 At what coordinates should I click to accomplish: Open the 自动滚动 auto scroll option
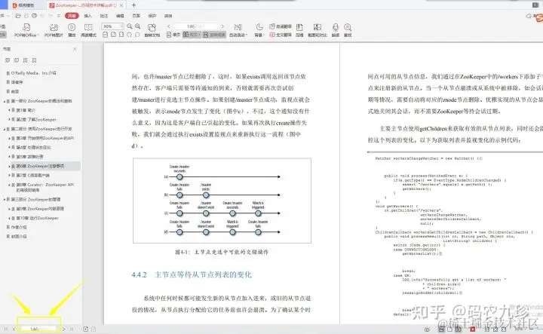click(238, 30)
